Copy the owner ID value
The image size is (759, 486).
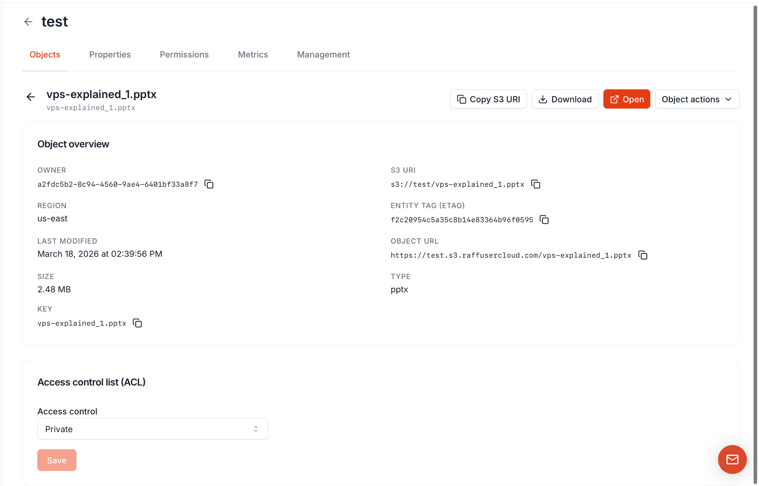click(209, 184)
